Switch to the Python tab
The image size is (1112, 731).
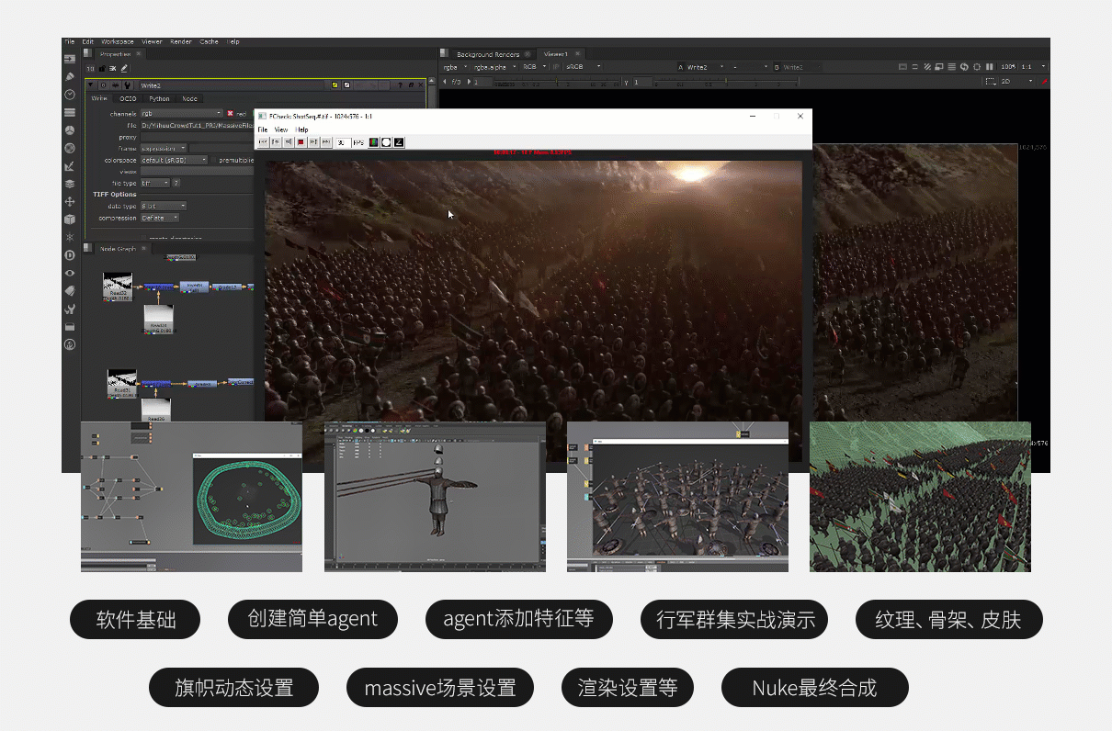coord(160,98)
